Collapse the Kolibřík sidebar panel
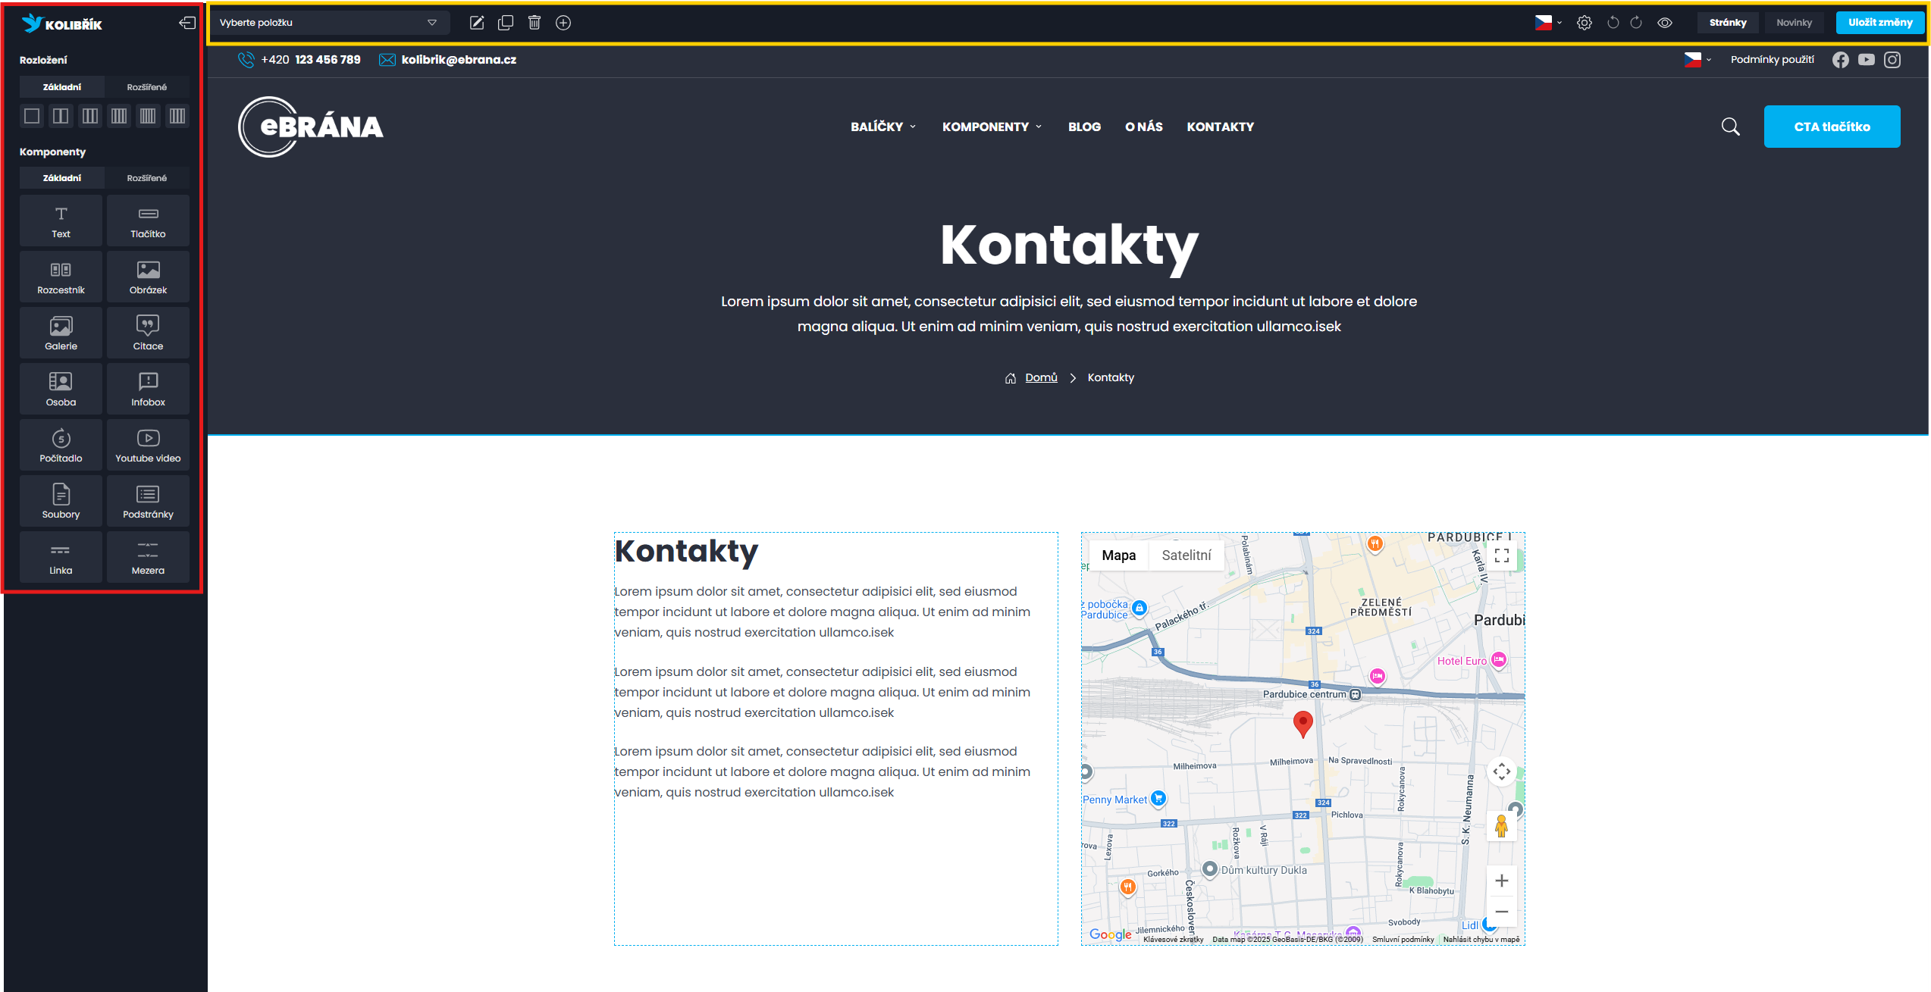The image size is (1931, 992). coord(186,23)
